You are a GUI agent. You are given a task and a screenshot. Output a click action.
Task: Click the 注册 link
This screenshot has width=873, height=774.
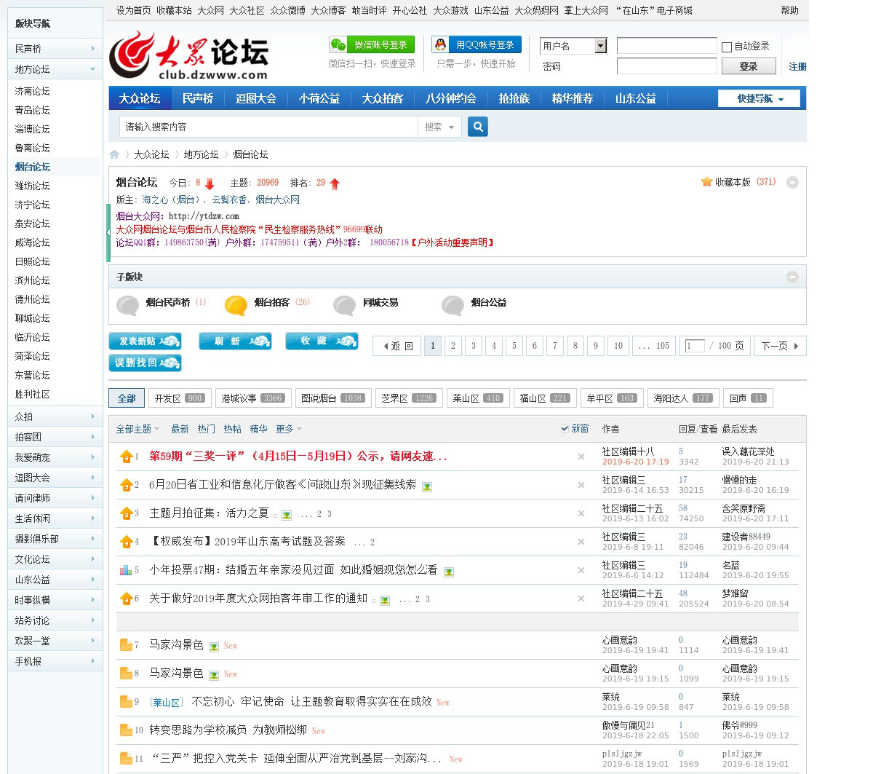coord(797,66)
